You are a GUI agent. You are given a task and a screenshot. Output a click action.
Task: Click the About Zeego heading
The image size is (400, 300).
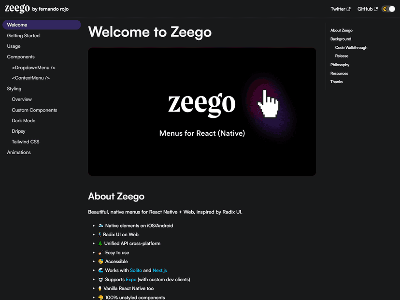click(116, 197)
